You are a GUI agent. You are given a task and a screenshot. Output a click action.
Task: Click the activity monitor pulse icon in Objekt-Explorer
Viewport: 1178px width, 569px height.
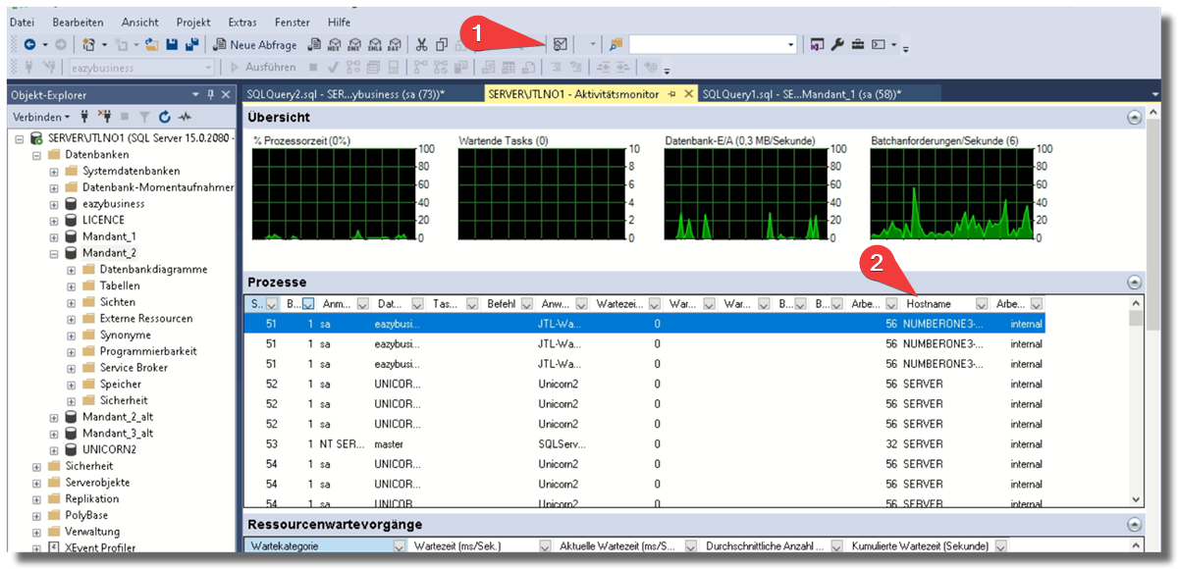[183, 117]
